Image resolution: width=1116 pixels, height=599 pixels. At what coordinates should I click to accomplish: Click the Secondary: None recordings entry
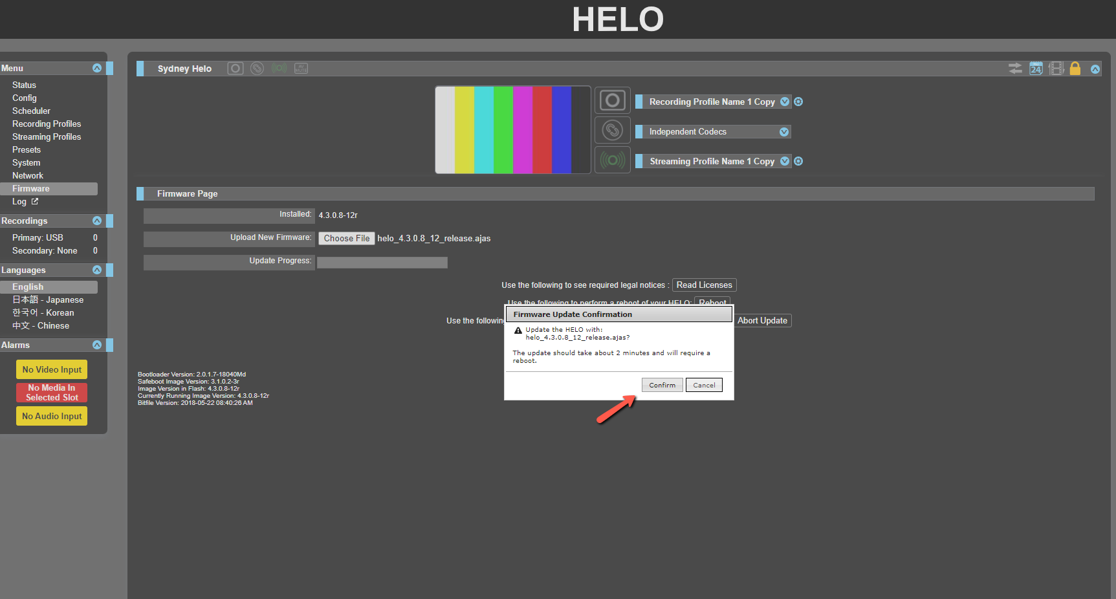coord(45,250)
